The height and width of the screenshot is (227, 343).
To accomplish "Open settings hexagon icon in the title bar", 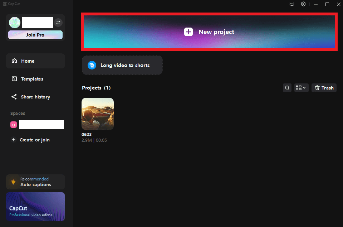I will click(x=303, y=4).
